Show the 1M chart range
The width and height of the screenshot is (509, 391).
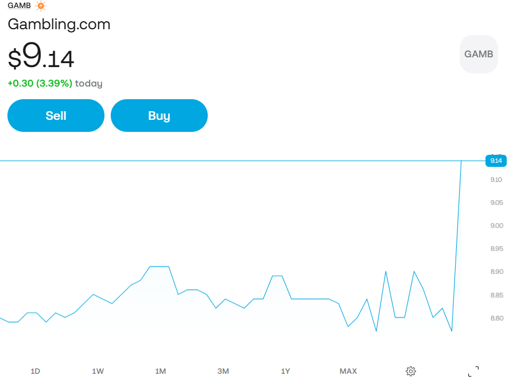[x=161, y=372]
